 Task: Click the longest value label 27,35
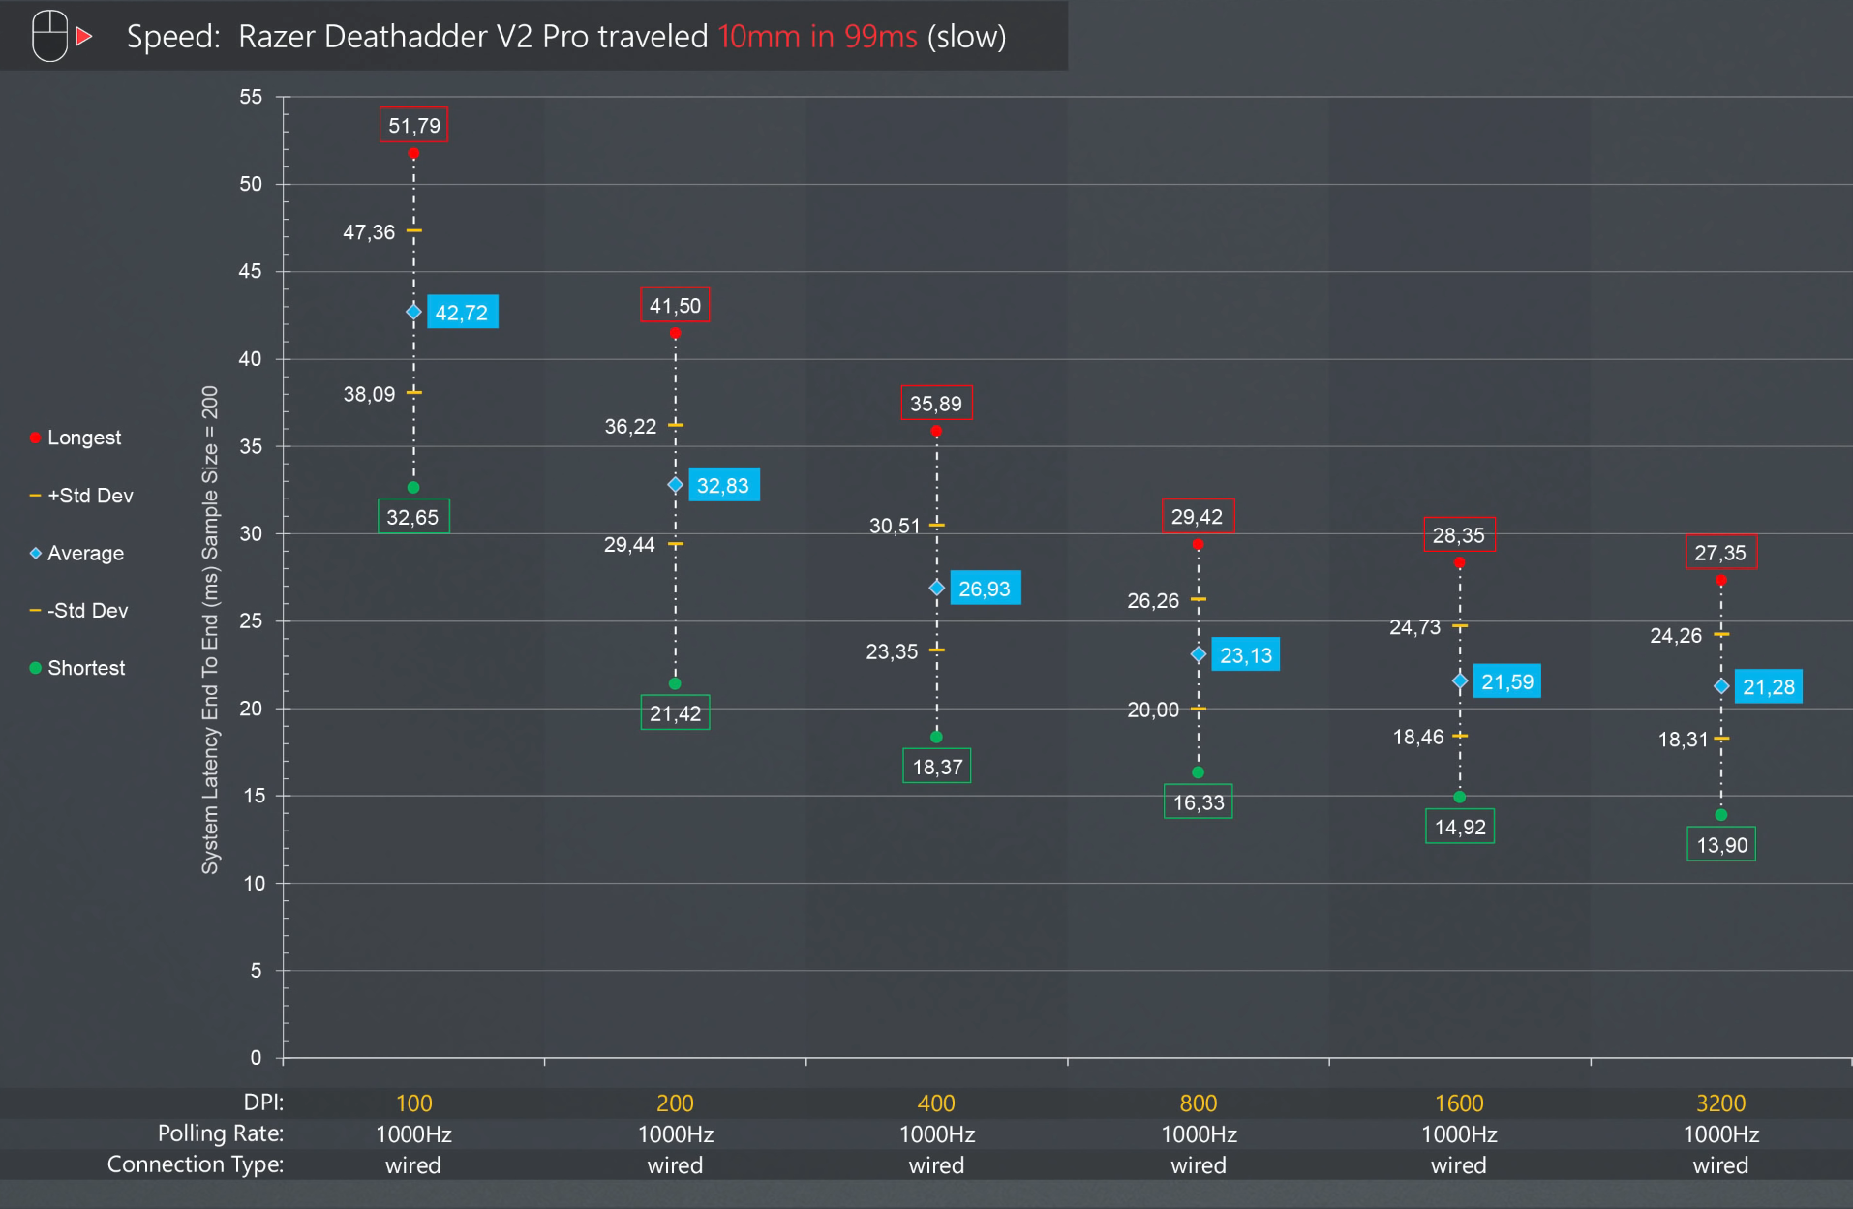[x=1720, y=553]
